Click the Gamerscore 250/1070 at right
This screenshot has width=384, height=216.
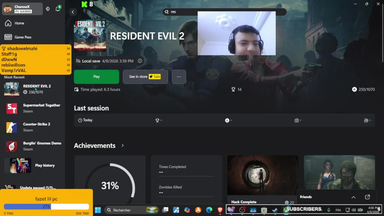point(363,89)
